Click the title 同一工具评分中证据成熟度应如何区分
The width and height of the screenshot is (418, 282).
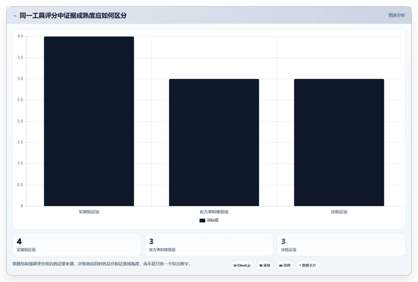point(73,15)
